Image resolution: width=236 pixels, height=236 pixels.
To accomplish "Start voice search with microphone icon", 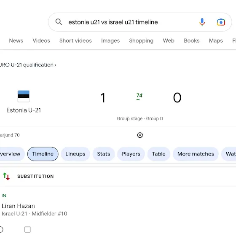I will coord(202,22).
